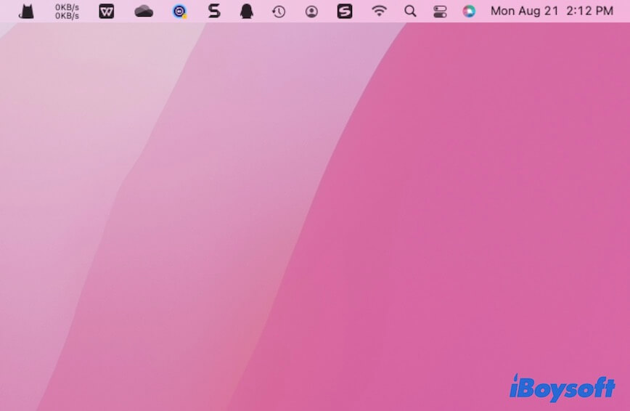This screenshot has height=411, width=630.
Task: Click the S icon inside black square
Action: (x=345, y=12)
